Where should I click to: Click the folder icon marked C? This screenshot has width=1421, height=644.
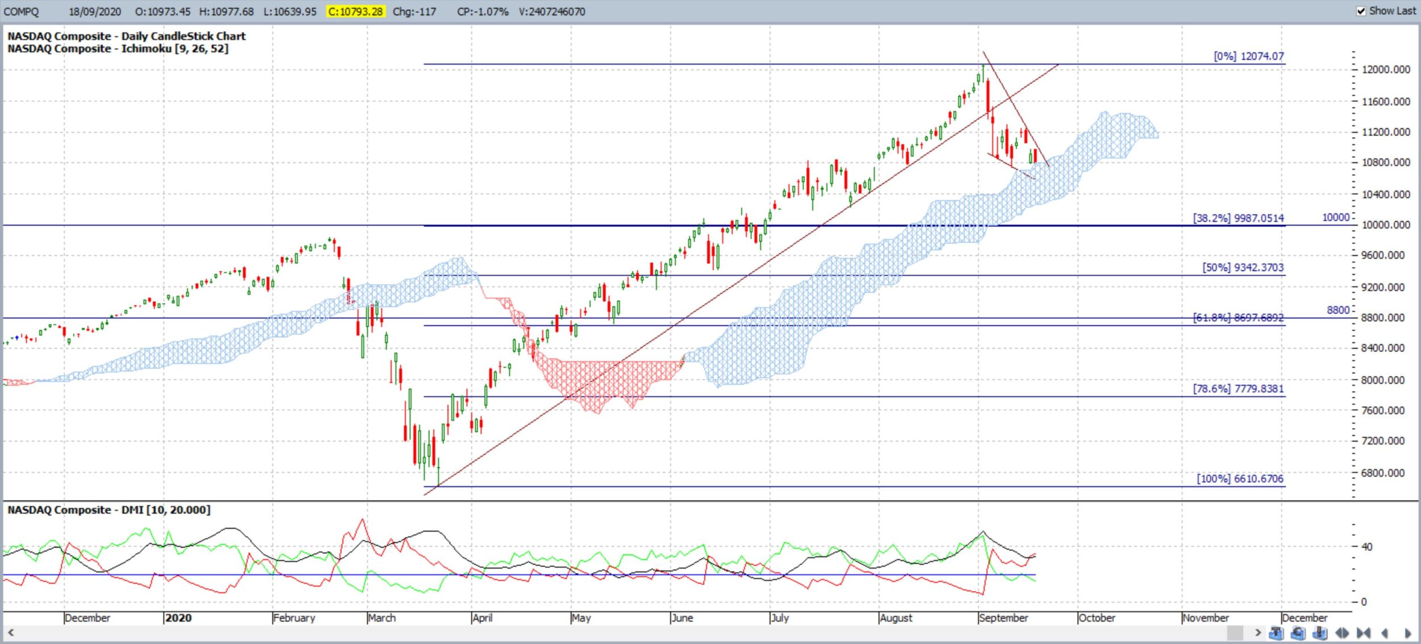click(1298, 633)
